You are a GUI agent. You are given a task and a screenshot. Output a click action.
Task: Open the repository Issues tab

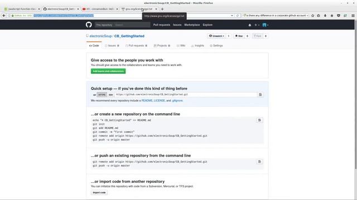coord(112,46)
